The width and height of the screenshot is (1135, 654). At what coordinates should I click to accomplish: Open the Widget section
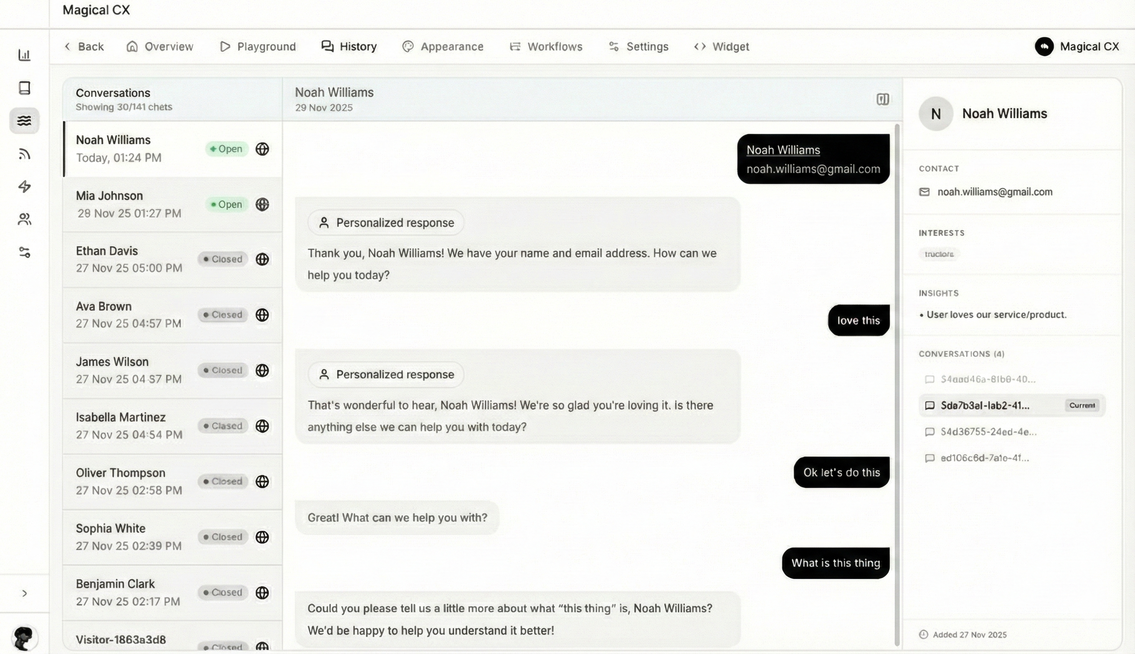tap(721, 46)
